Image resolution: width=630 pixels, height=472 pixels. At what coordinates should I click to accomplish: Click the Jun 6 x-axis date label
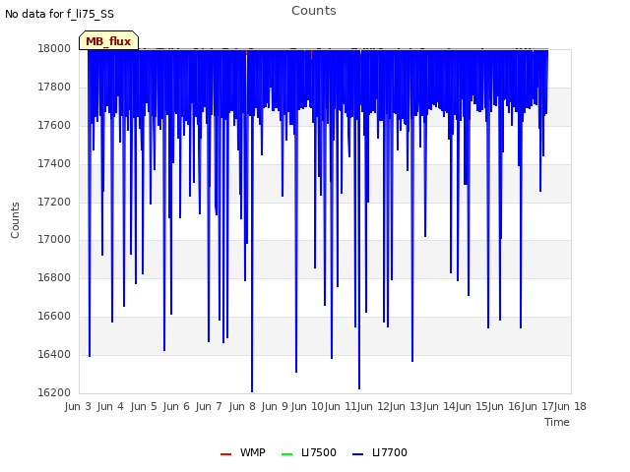point(176,406)
